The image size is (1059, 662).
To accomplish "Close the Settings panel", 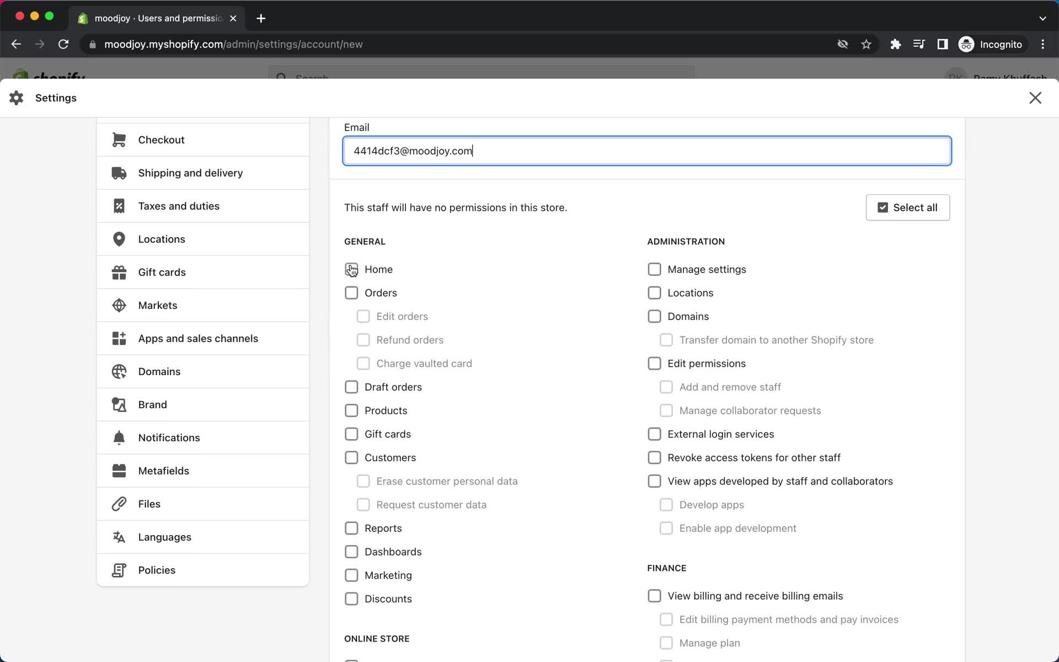I will tap(1035, 98).
